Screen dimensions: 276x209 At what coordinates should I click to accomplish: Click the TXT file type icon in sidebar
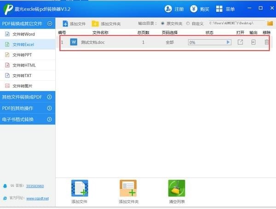[x=7, y=76]
